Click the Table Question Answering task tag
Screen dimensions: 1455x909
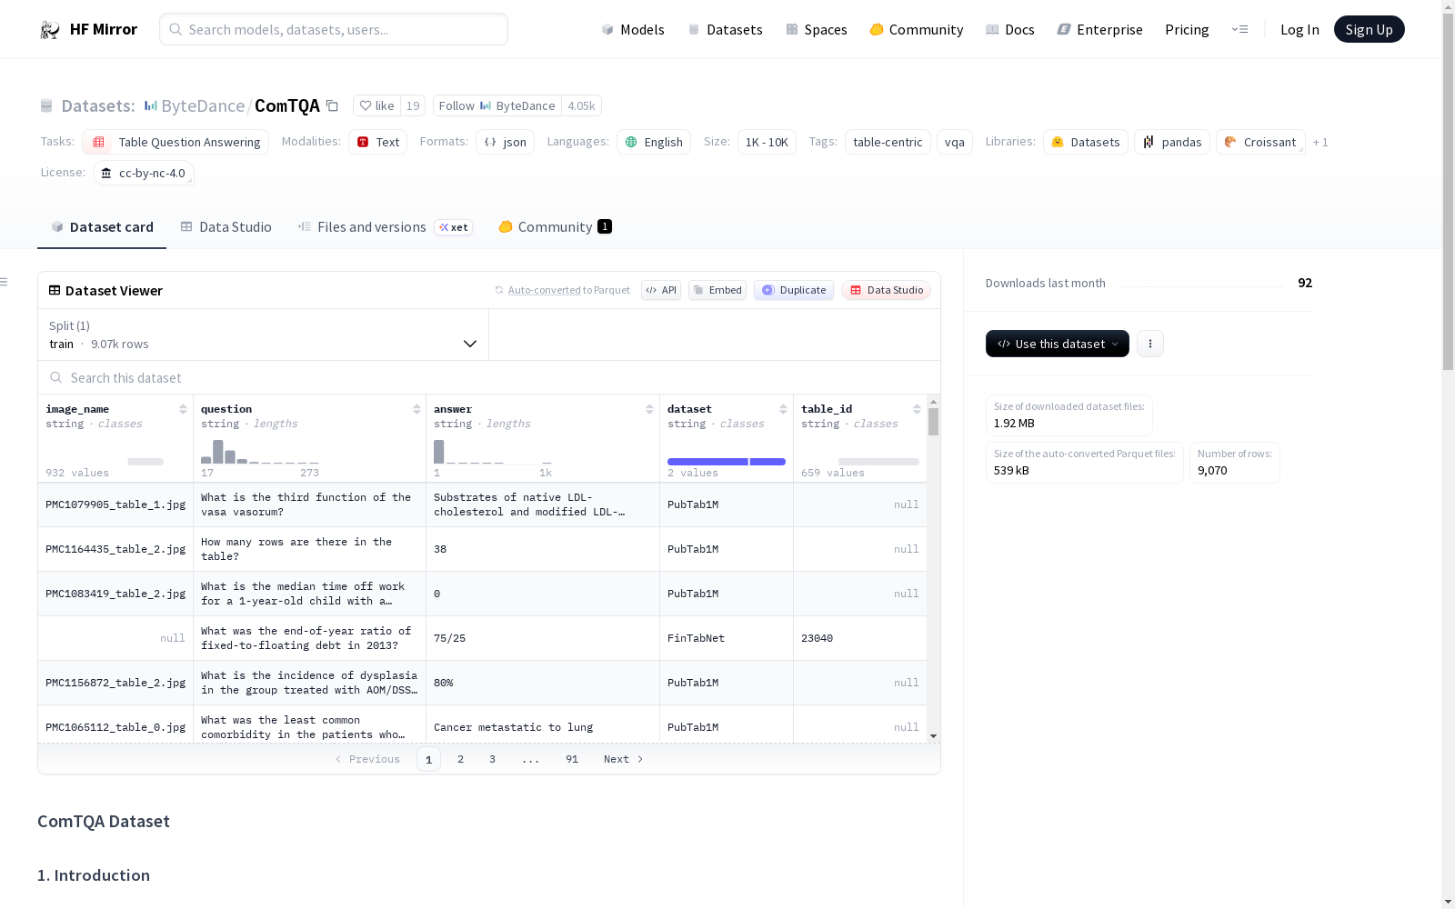(176, 142)
